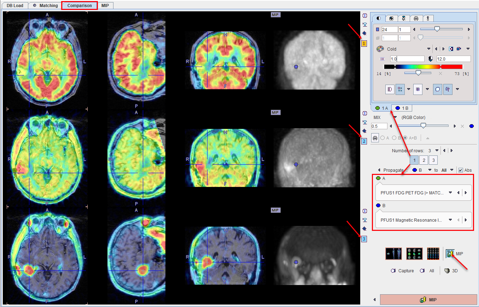The width and height of the screenshot is (479, 307).
Task: Click the blue cube icon right of Cold
Action: click(459, 49)
